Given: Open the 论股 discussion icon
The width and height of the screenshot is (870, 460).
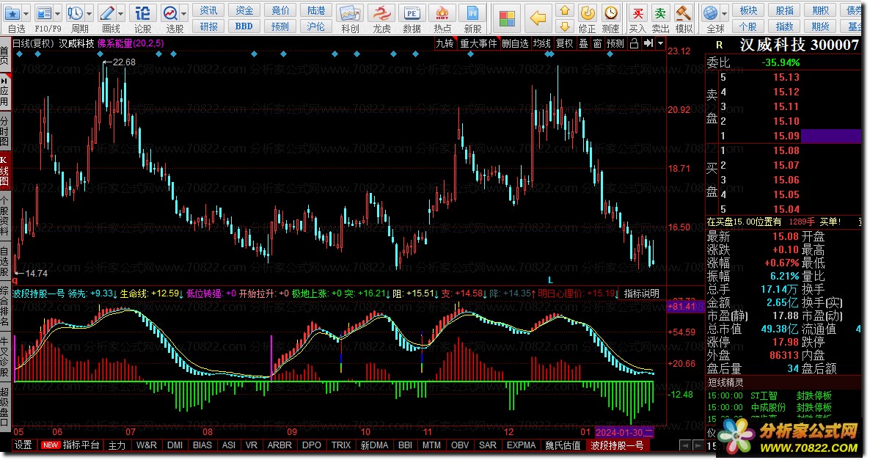Looking at the screenshot, I should [142, 12].
